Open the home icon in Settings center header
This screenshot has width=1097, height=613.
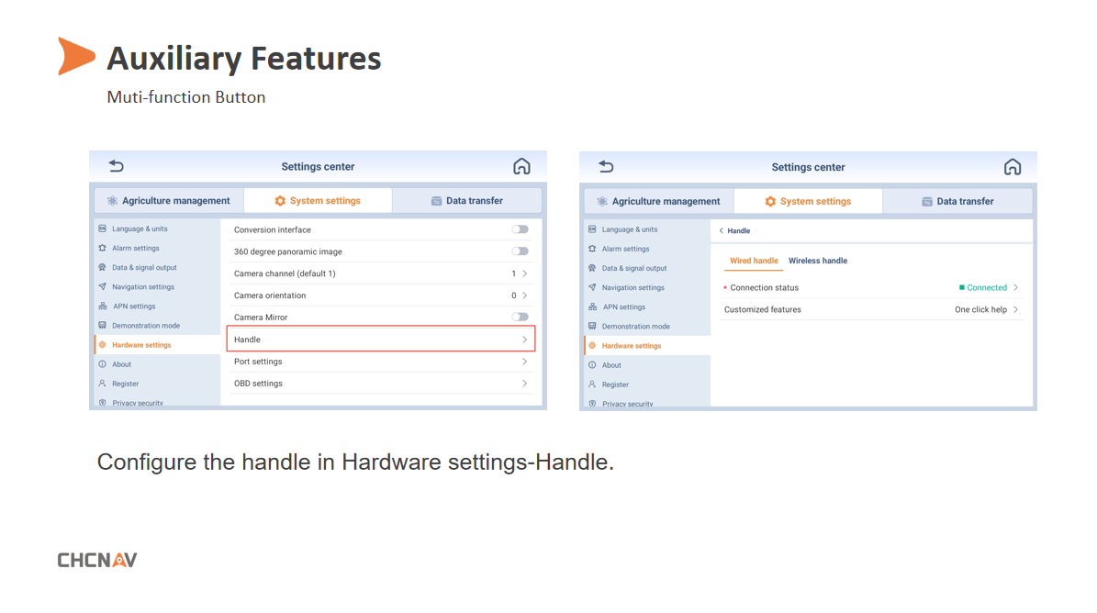click(x=521, y=166)
